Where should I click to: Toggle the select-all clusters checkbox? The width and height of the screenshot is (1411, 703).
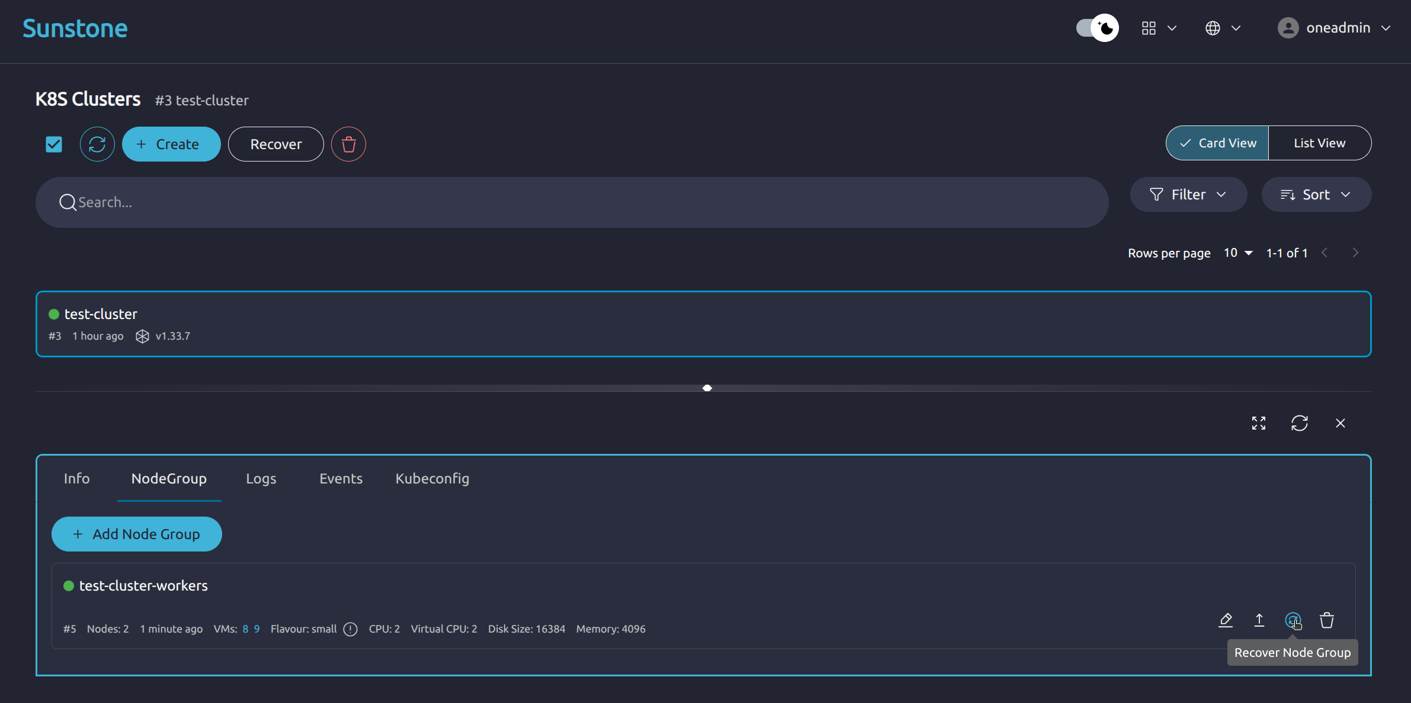coord(54,144)
